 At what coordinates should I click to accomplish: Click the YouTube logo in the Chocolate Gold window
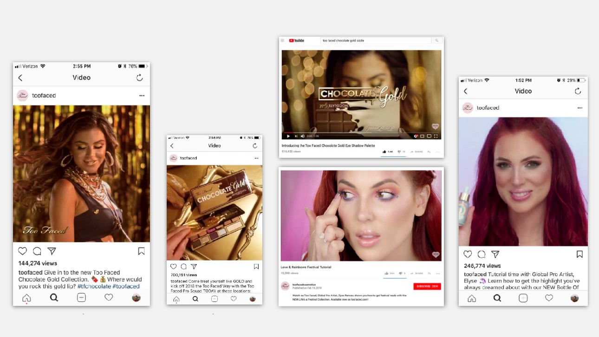(297, 41)
